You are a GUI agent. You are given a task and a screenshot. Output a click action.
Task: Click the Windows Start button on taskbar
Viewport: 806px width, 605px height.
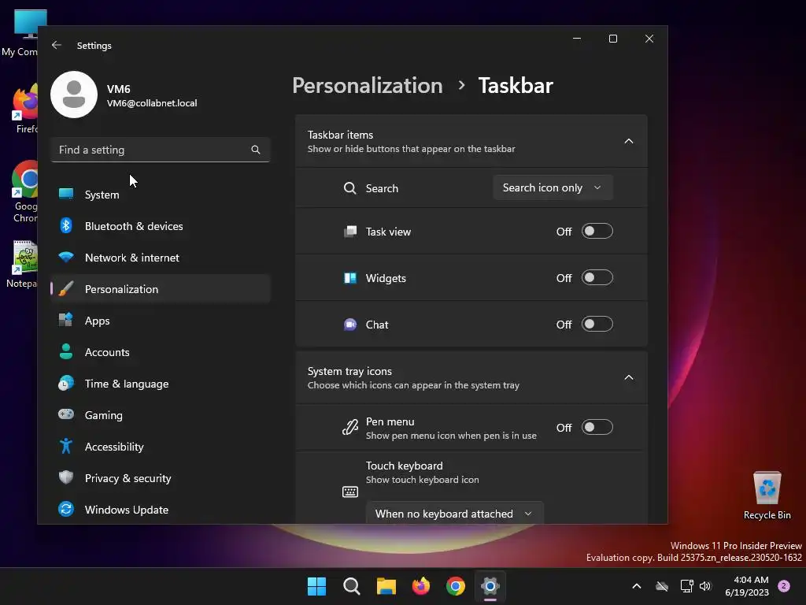click(x=316, y=586)
